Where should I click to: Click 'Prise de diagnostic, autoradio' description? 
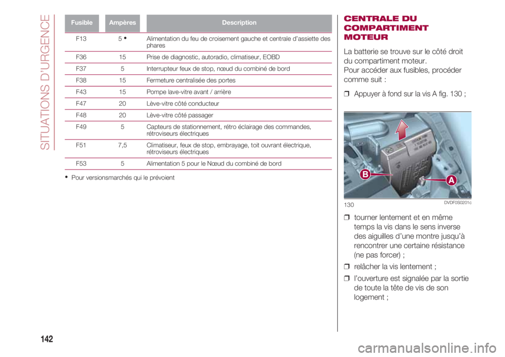213,57
